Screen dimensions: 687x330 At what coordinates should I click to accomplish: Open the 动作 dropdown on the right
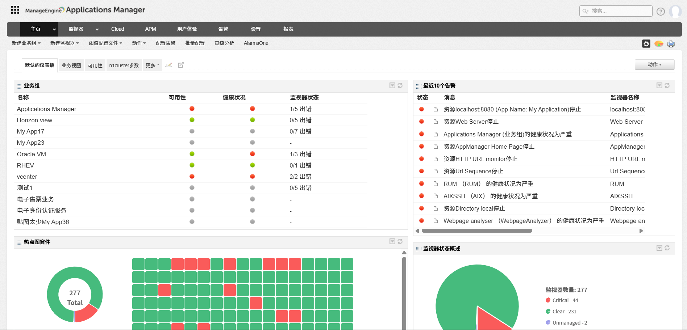654,64
